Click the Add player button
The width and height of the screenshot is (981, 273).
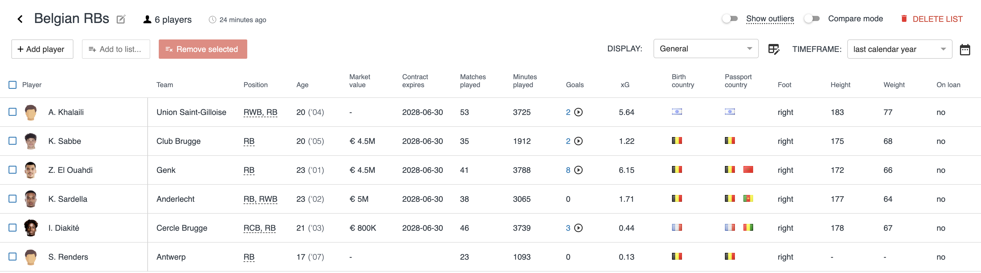pyautogui.click(x=42, y=49)
